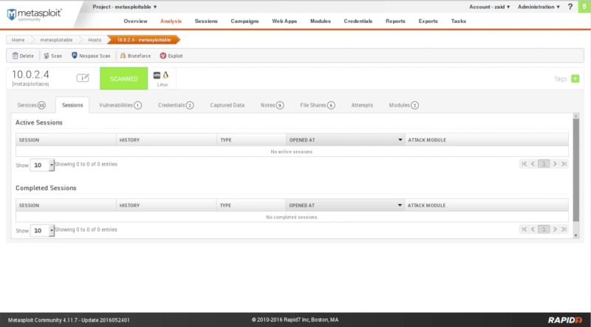591x327 pixels.
Task: Open the Campaigns menu
Action: click(245, 21)
